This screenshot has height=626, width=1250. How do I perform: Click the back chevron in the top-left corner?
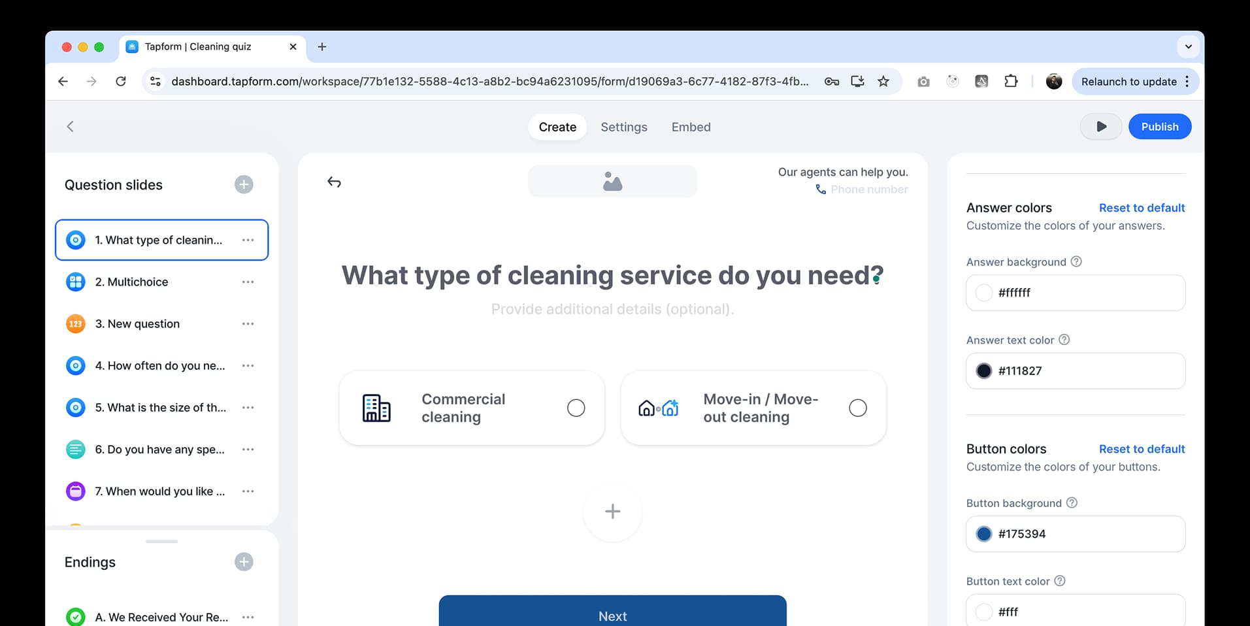tap(70, 126)
